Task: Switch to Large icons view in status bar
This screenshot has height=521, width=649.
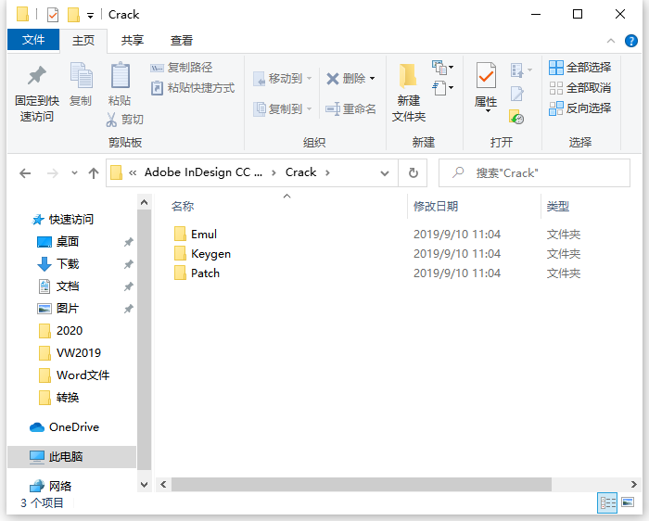Action: [x=628, y=502]
